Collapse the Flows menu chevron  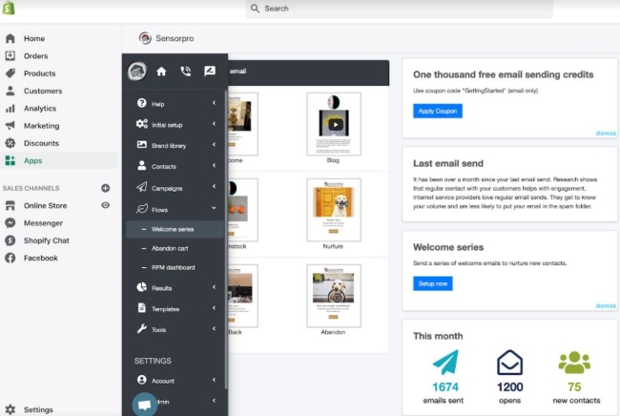214,208
